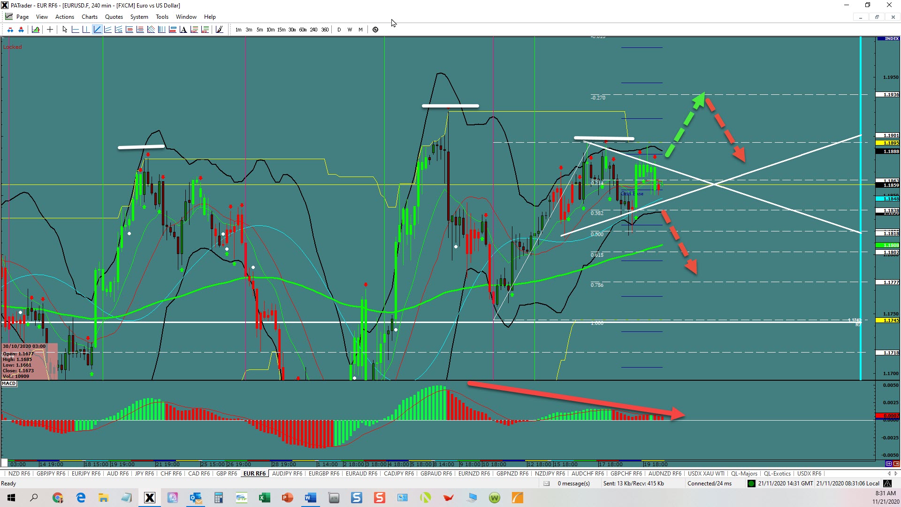Viewport: 901px width, 507px height.
Task: Select the vertical line drawing tool
Action: pos(86,30)
